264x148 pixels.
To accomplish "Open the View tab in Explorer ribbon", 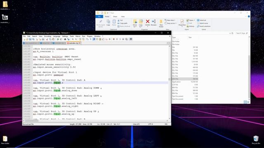I will tap(123, 16).
